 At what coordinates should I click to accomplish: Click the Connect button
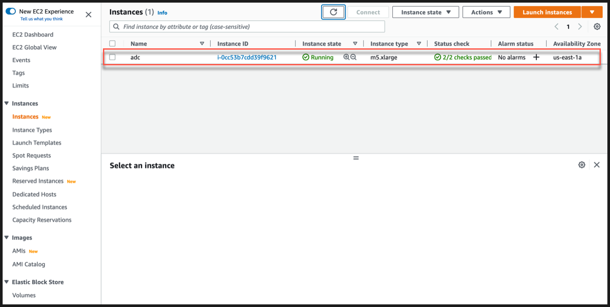[368, 12]
